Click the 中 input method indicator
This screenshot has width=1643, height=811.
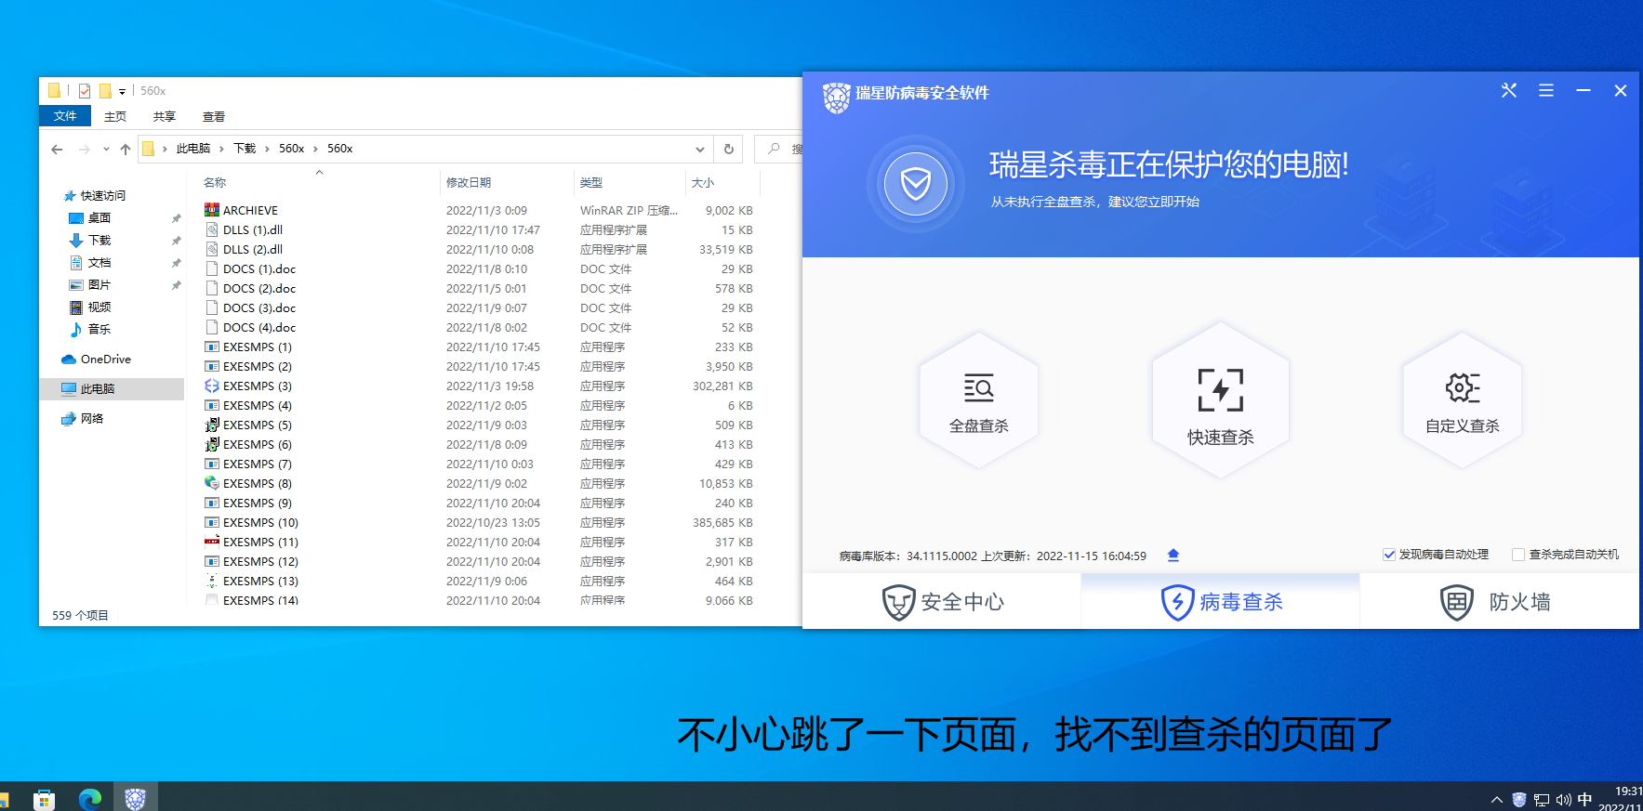click(x=1585, y=799)
